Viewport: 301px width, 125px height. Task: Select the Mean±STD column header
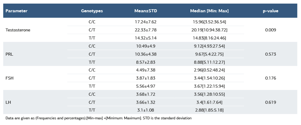click(x=145, y=11)
